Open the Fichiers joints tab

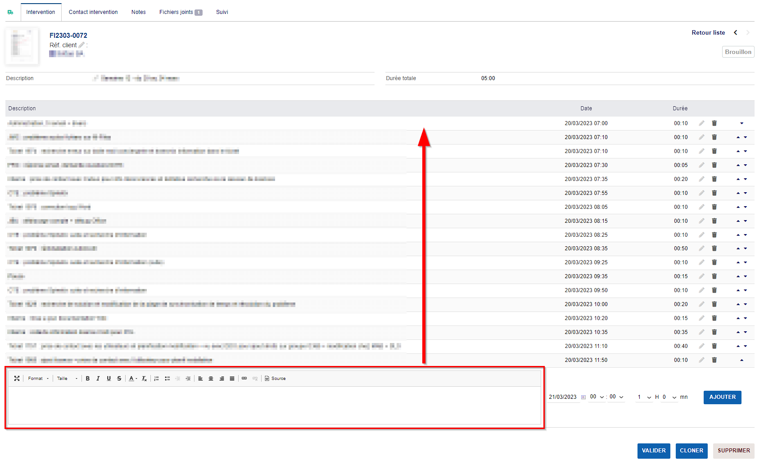(x=181, y=12)
